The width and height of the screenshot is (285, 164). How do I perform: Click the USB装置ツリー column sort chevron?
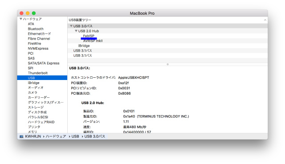(x=265, y=20)
